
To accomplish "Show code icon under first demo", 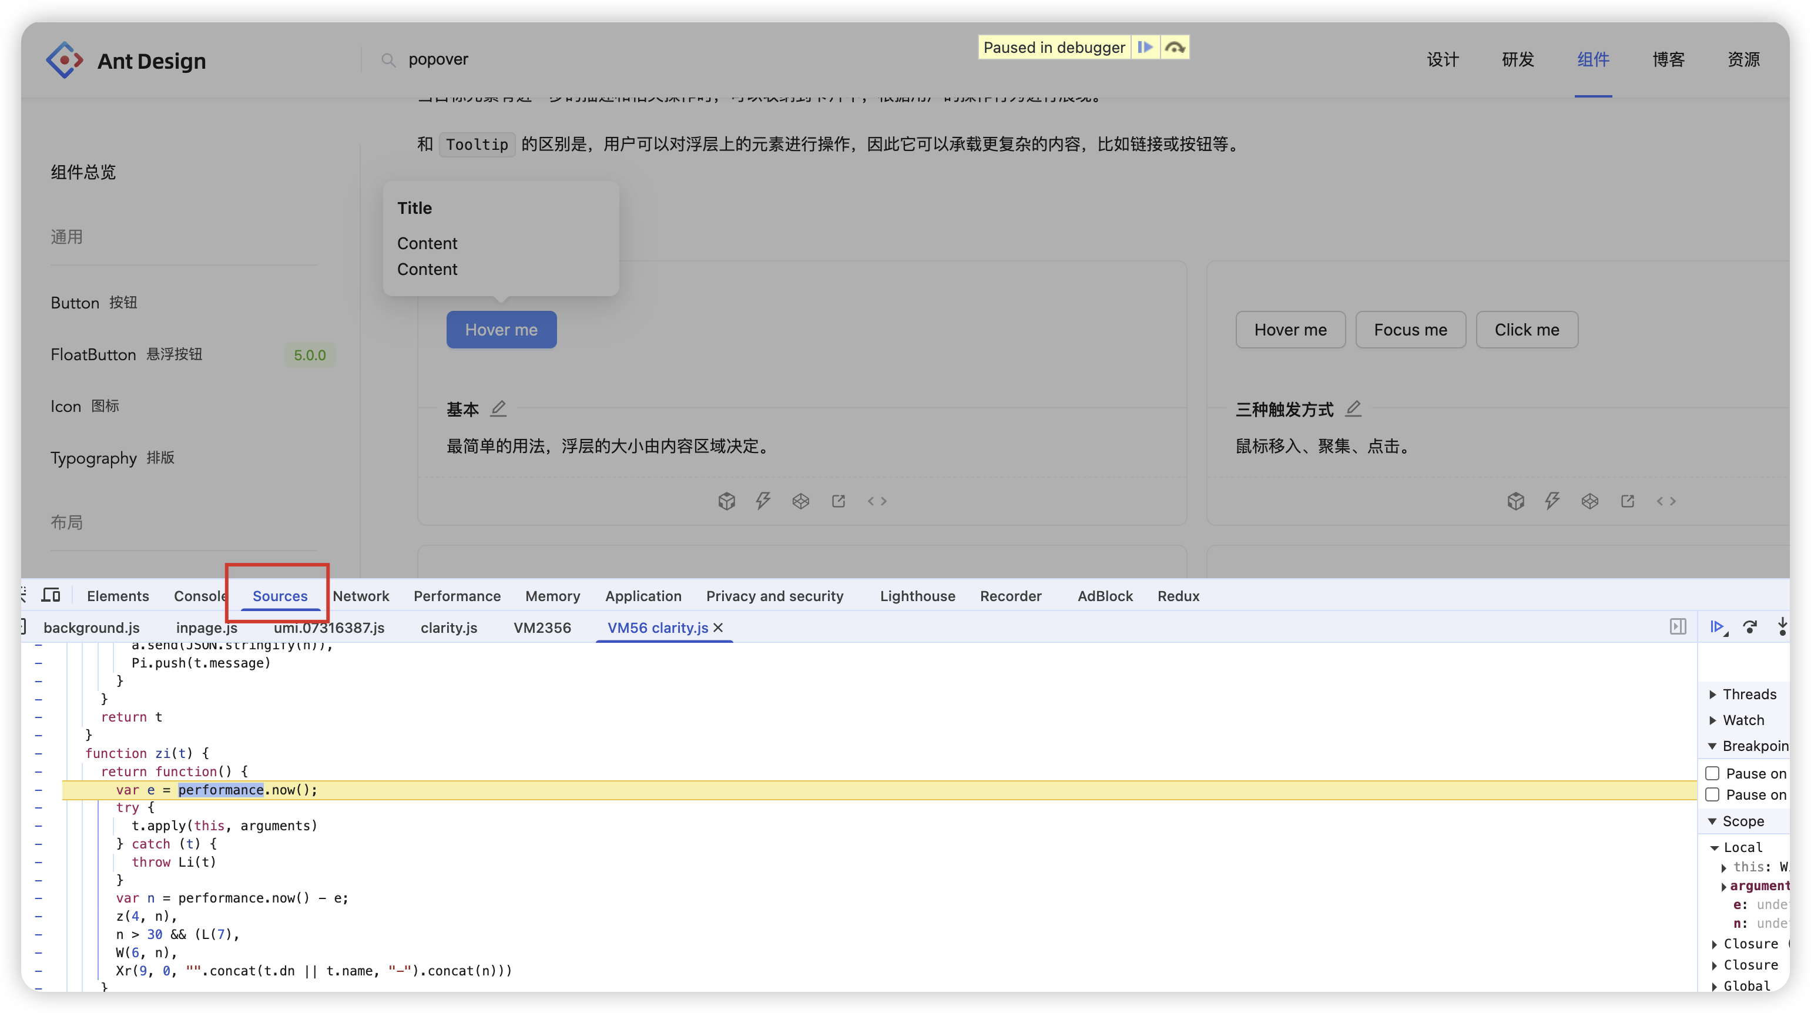I will 877,501.
